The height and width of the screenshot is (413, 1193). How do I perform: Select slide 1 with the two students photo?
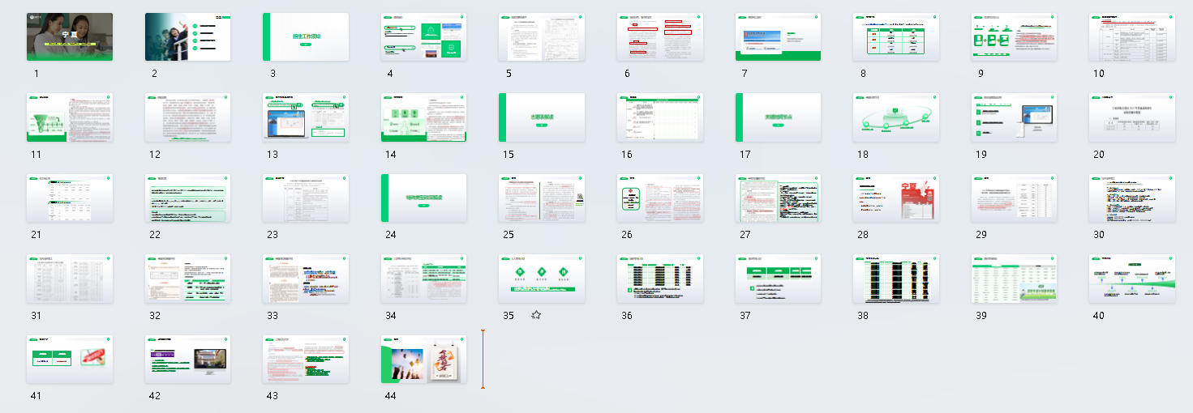[x=70, y=36]
